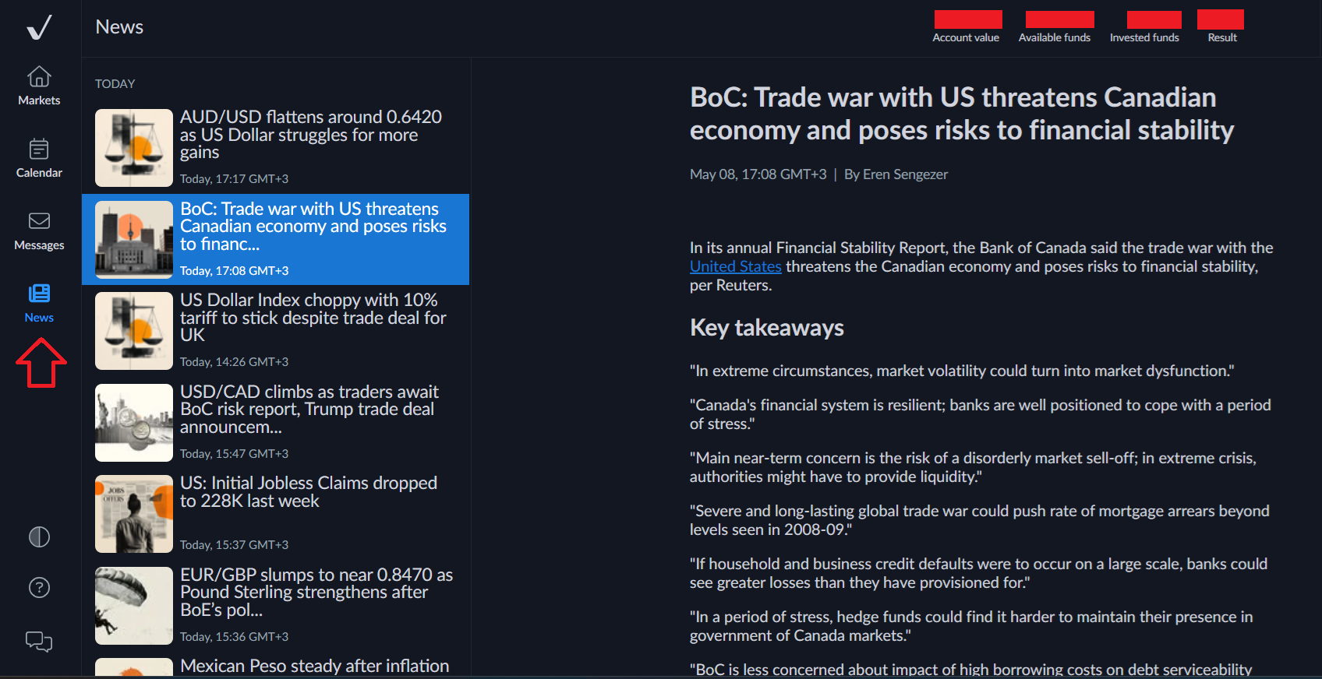
Task: Open the Mexican Peso steady article
Action: (x=314, y=667)
